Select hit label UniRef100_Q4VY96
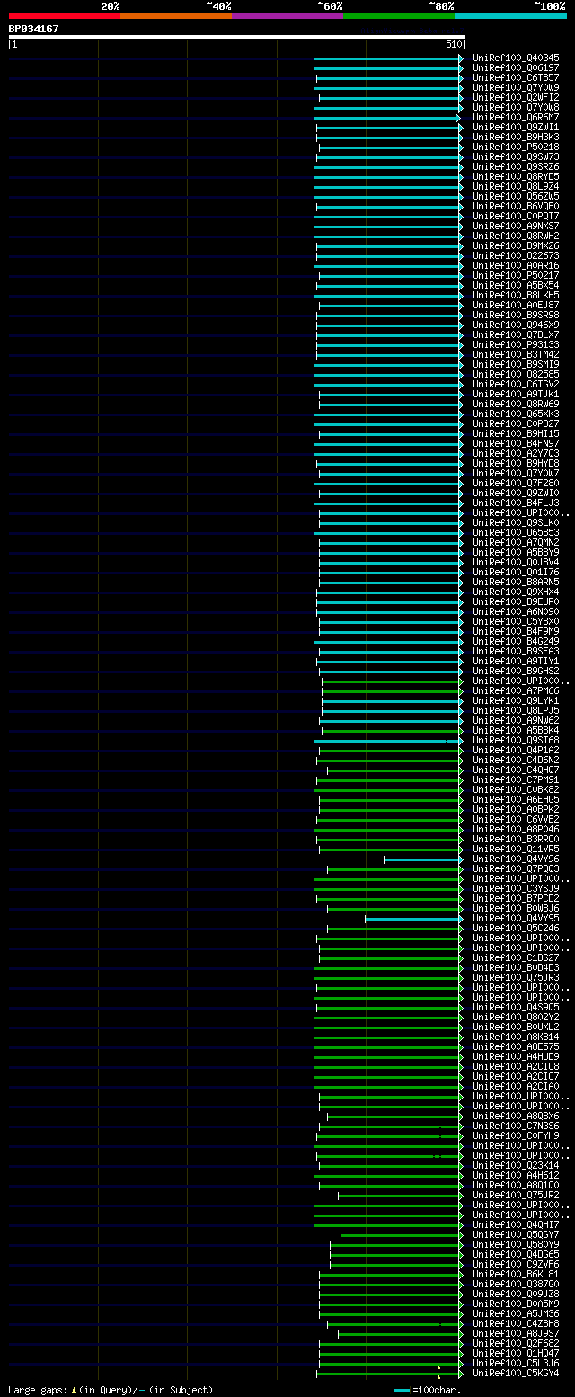The image size is (575, 1397). pos(516,859)
